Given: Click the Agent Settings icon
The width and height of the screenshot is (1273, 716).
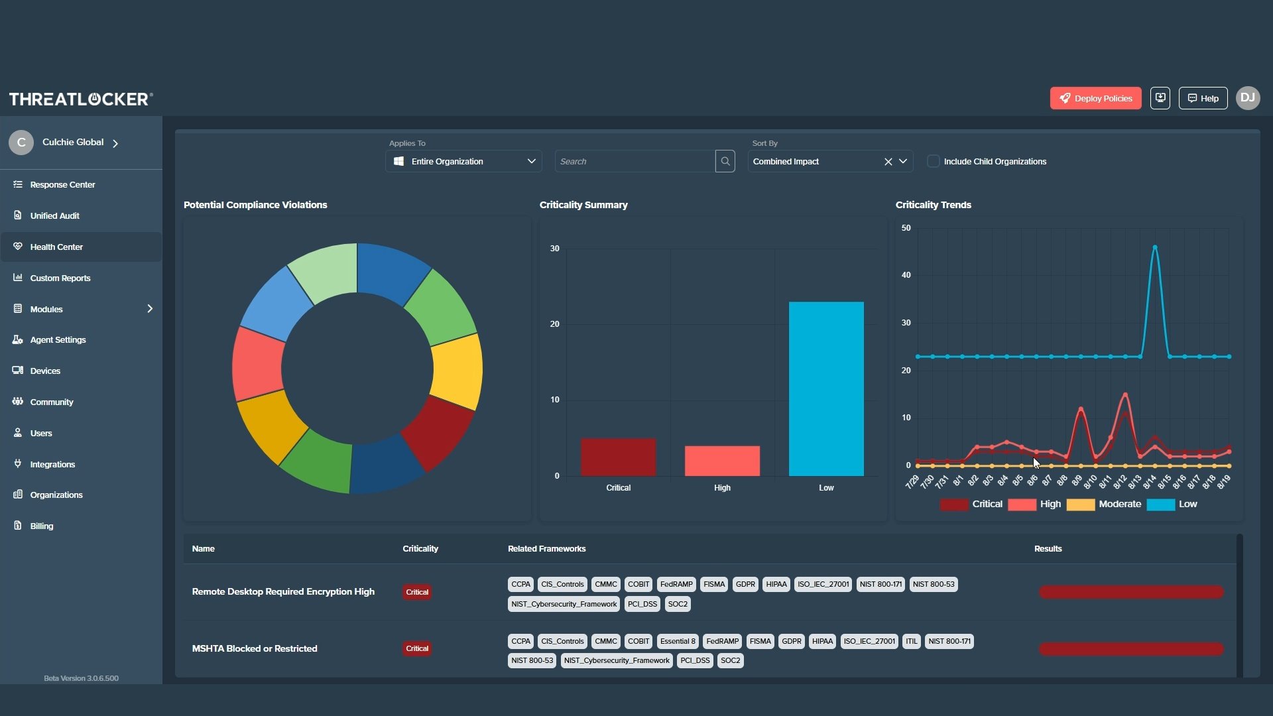Looking at the screenshot, I should pos(18,339).
